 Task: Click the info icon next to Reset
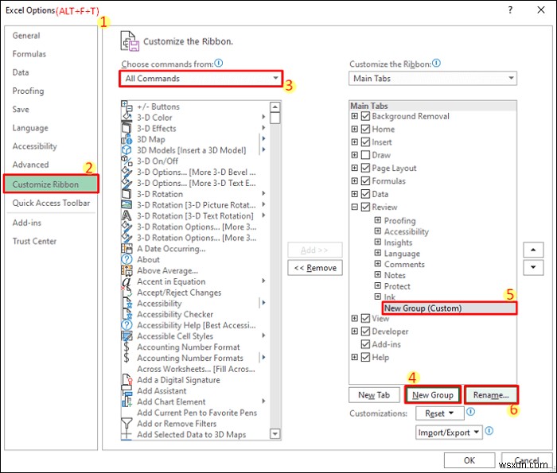pyautogui.click(x=471, y=412)
